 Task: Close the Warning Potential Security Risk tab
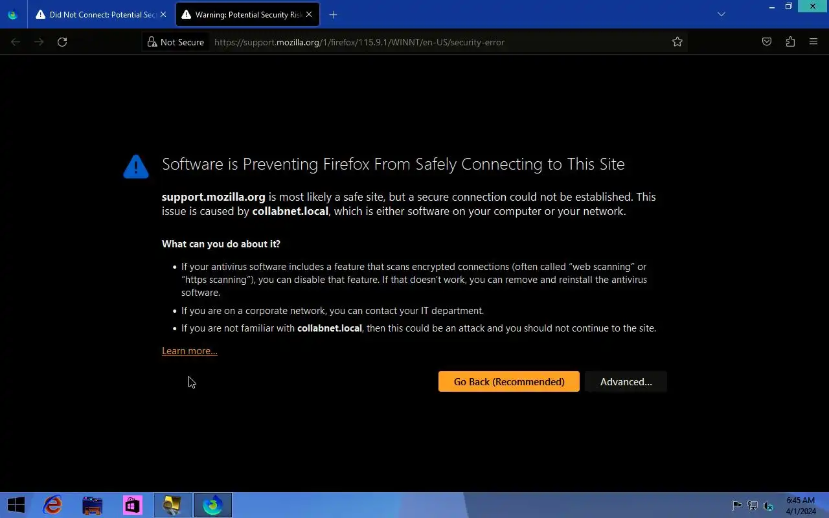tap(309, 14)
